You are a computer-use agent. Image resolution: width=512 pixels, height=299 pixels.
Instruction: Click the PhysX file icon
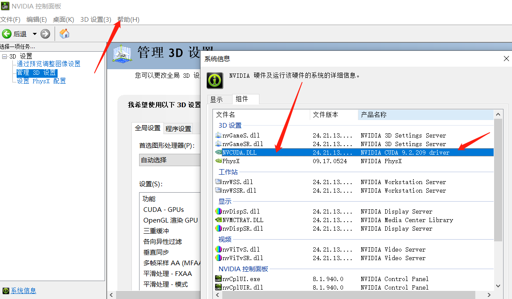coord(218,161)
